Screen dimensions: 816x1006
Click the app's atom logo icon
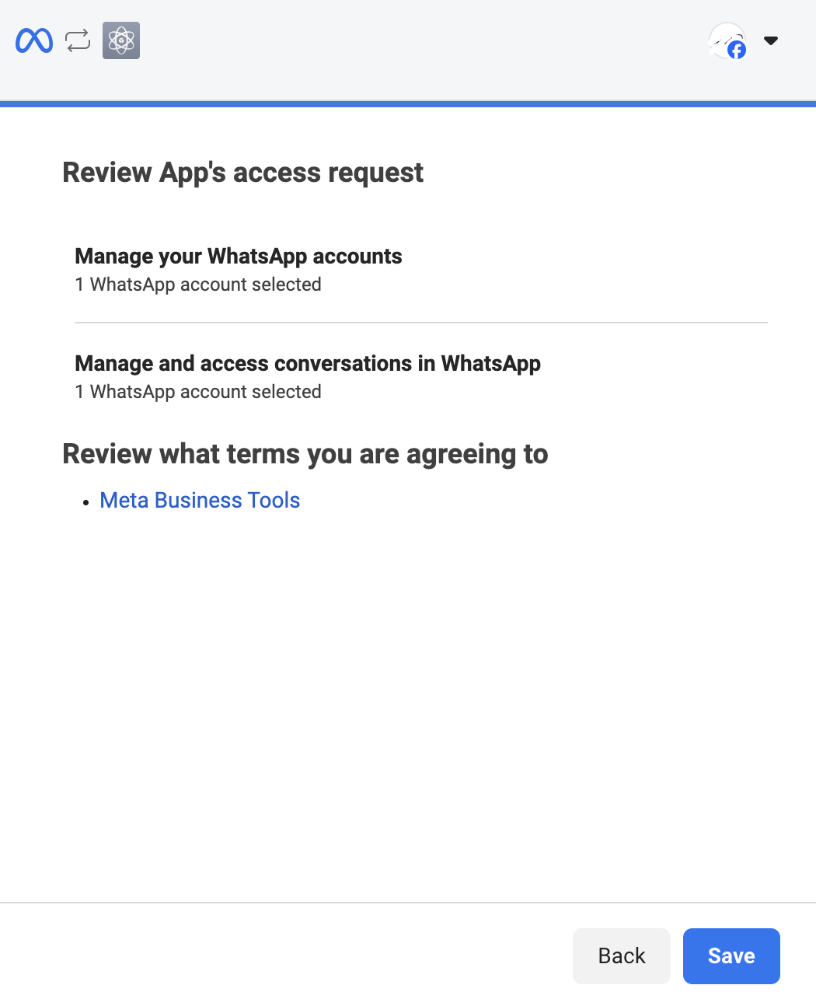(121, 40)
